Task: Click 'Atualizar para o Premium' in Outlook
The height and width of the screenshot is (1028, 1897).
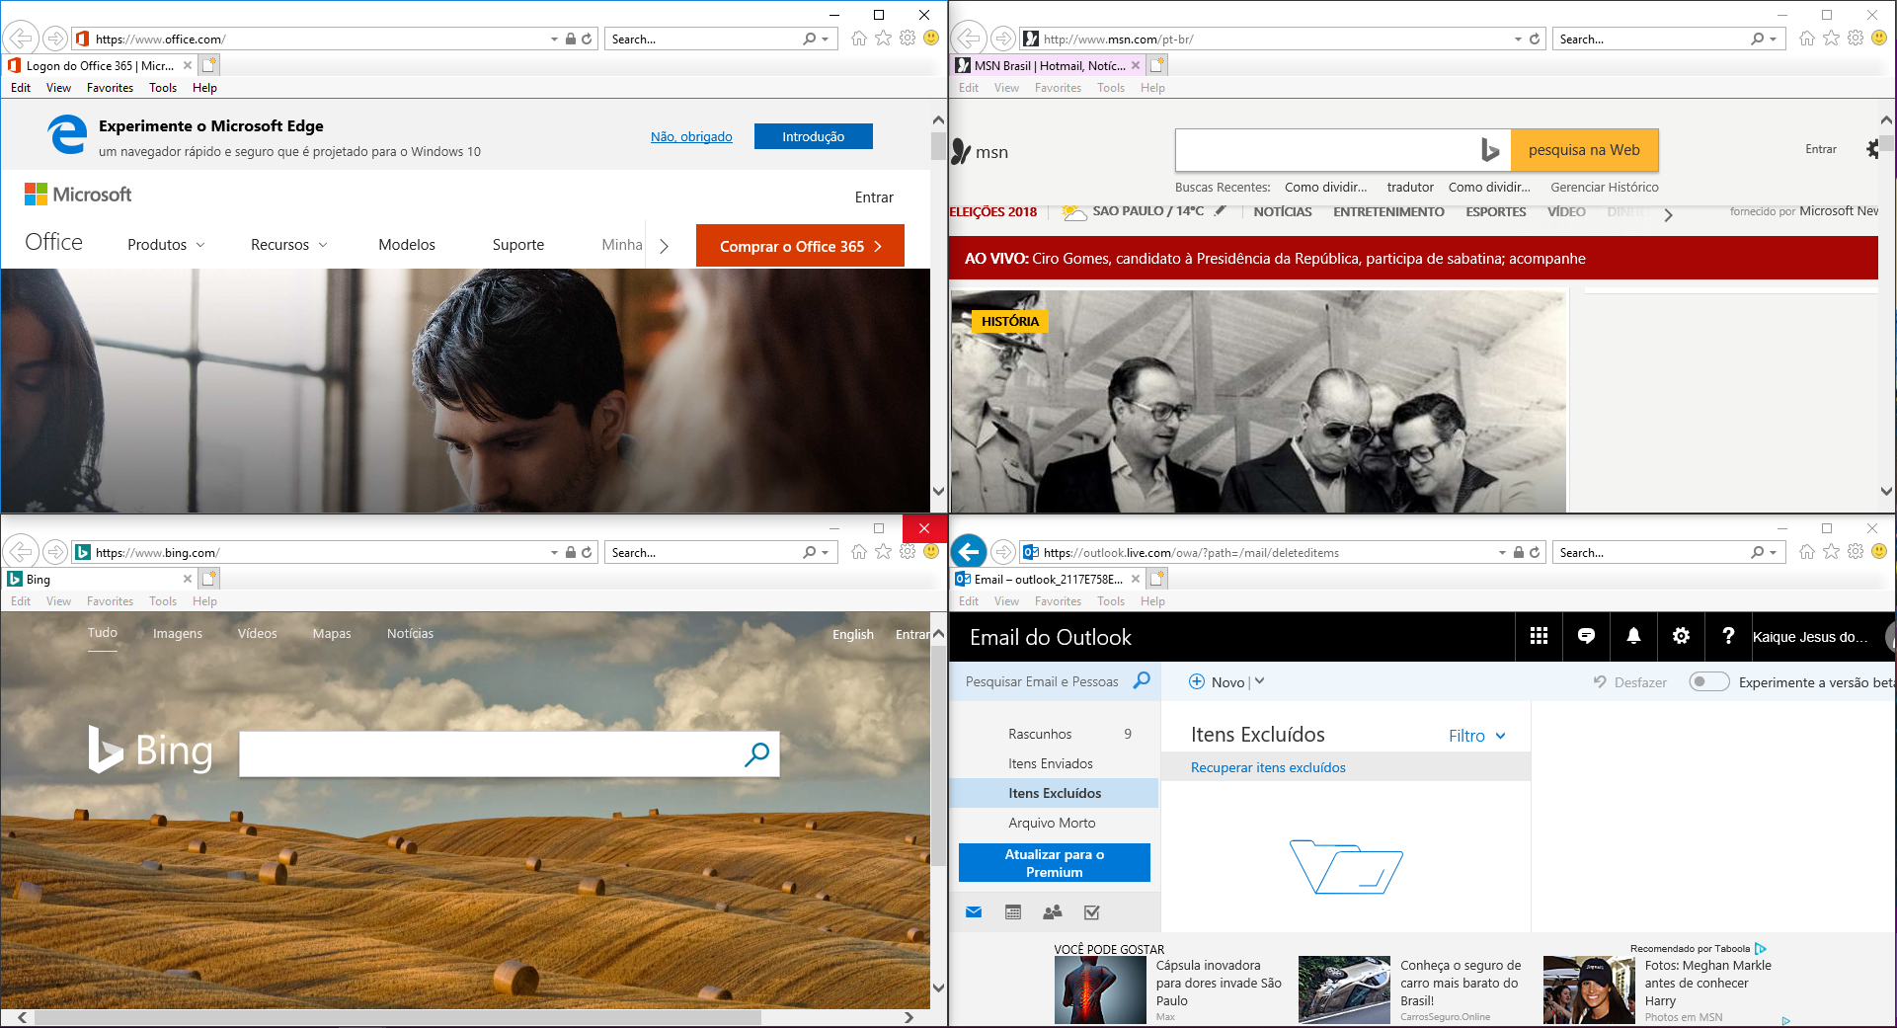Action: pos(1055,862)
